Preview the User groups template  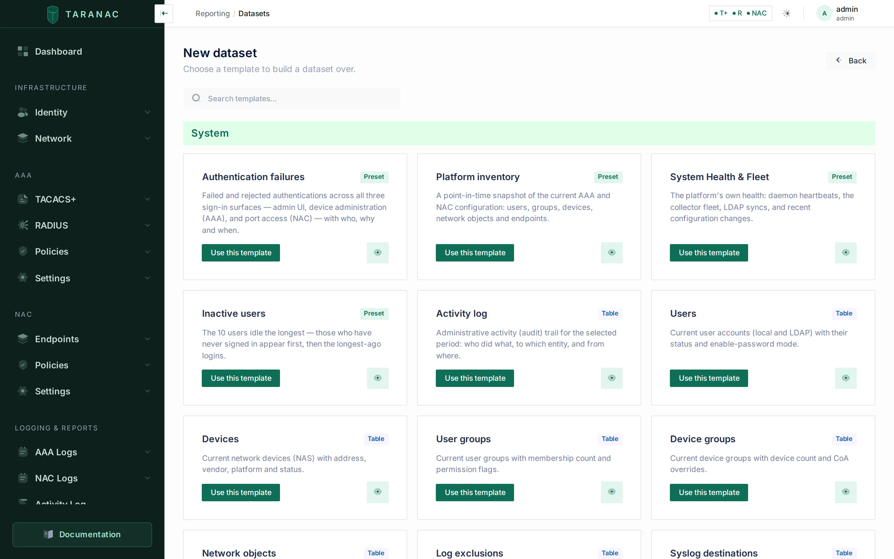click(612, 492)
